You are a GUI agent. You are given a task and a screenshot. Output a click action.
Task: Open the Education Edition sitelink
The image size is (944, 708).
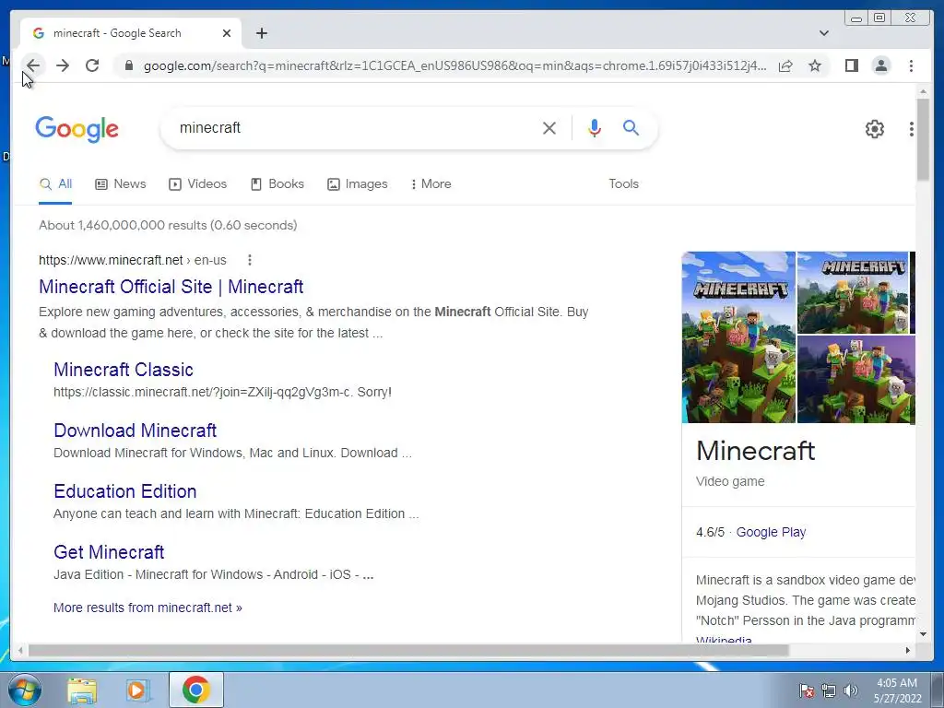coord(125,491)
